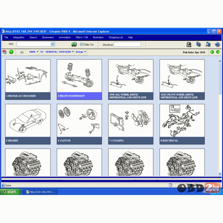Viewport: 223px width, 223px height.
Task: Open the Mopar Accessories parts illustration
Action: [x=28, y=76]
